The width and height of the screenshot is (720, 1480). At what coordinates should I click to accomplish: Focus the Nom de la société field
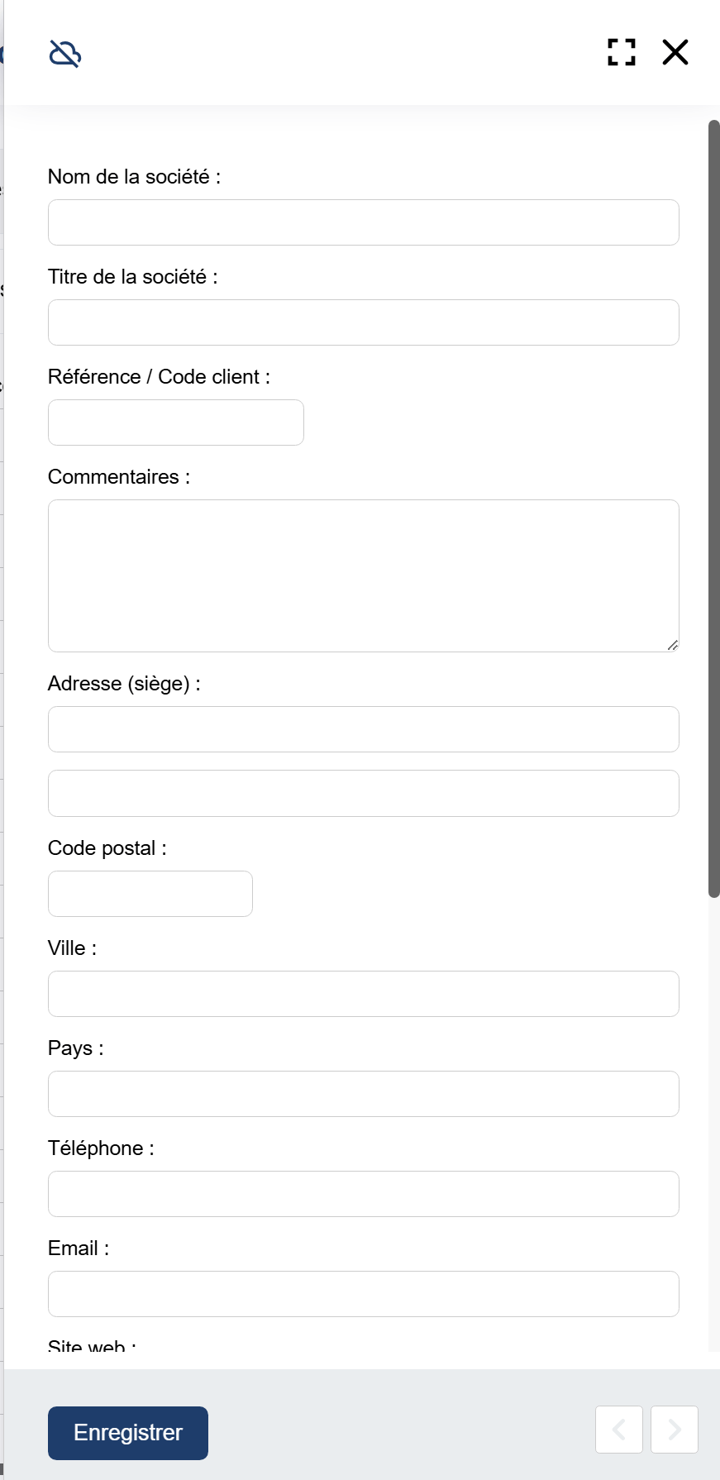[x=364, y=222]
